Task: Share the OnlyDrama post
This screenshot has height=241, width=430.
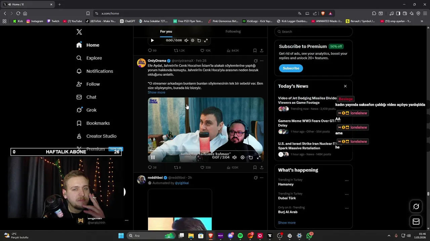Action: [262, 167]
